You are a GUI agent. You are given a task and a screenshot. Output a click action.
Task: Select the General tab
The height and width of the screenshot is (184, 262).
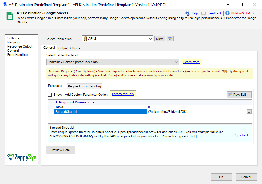[x=49, y=48]
